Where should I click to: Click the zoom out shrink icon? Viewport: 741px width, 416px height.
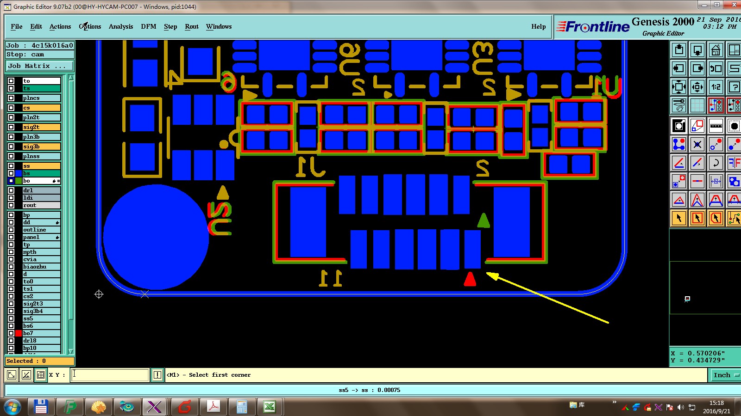click(697, 87)
